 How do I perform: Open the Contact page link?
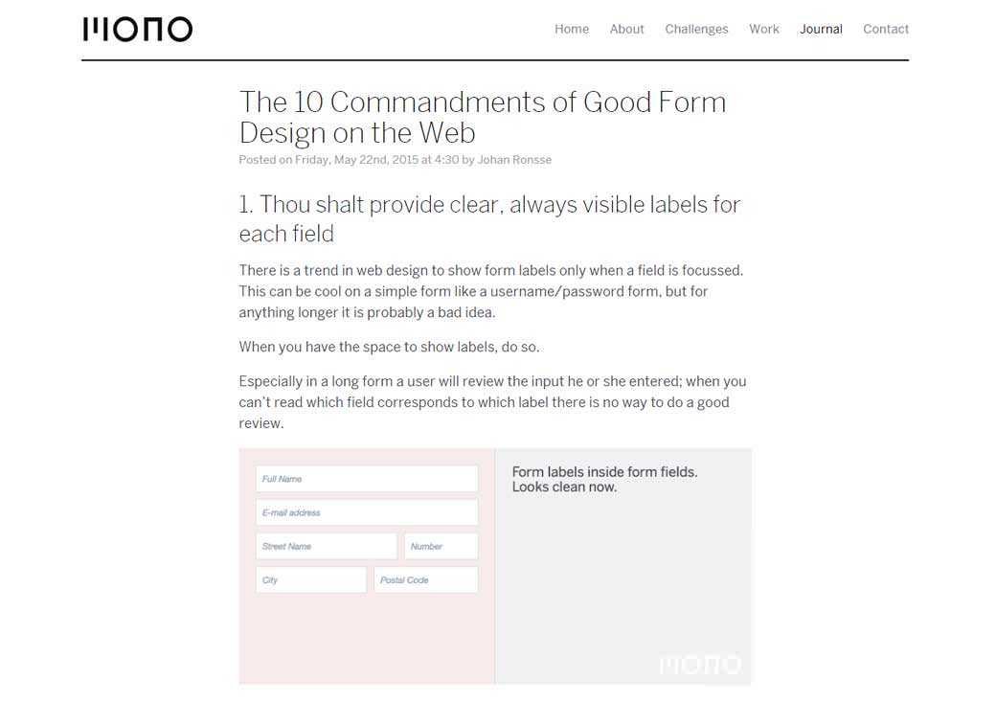click(886, 29)
